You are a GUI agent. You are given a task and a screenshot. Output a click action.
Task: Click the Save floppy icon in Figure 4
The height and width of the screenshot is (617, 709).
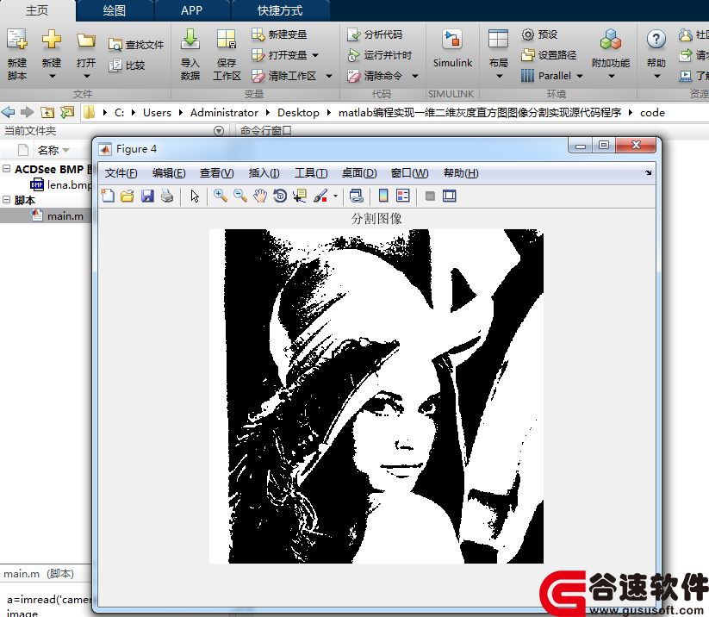pyautogui.click(x=147, y=196)
